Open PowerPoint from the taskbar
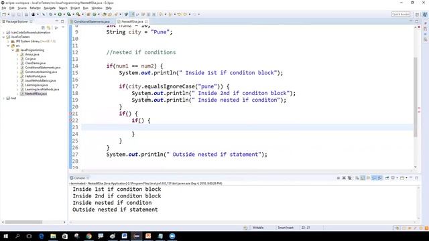The height and width of the screenshot is (241, 429). pos(148,236)
